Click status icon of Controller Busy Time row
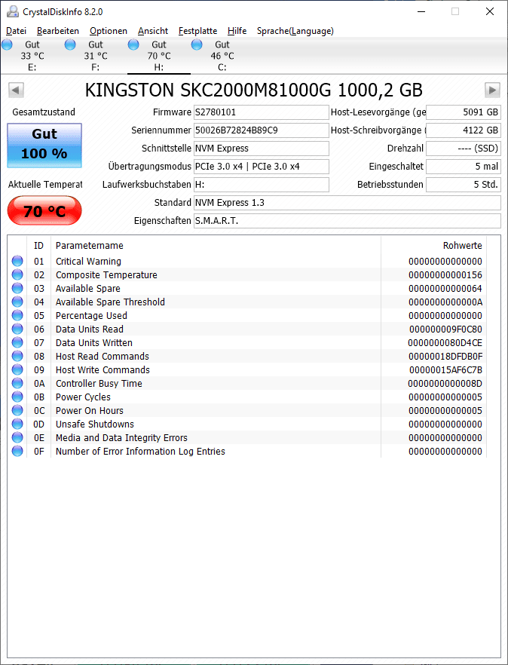508x665 pixels. coord(17,383)
